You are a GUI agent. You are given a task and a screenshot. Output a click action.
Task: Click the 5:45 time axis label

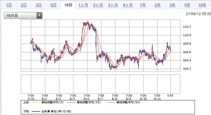pos(170,96)
